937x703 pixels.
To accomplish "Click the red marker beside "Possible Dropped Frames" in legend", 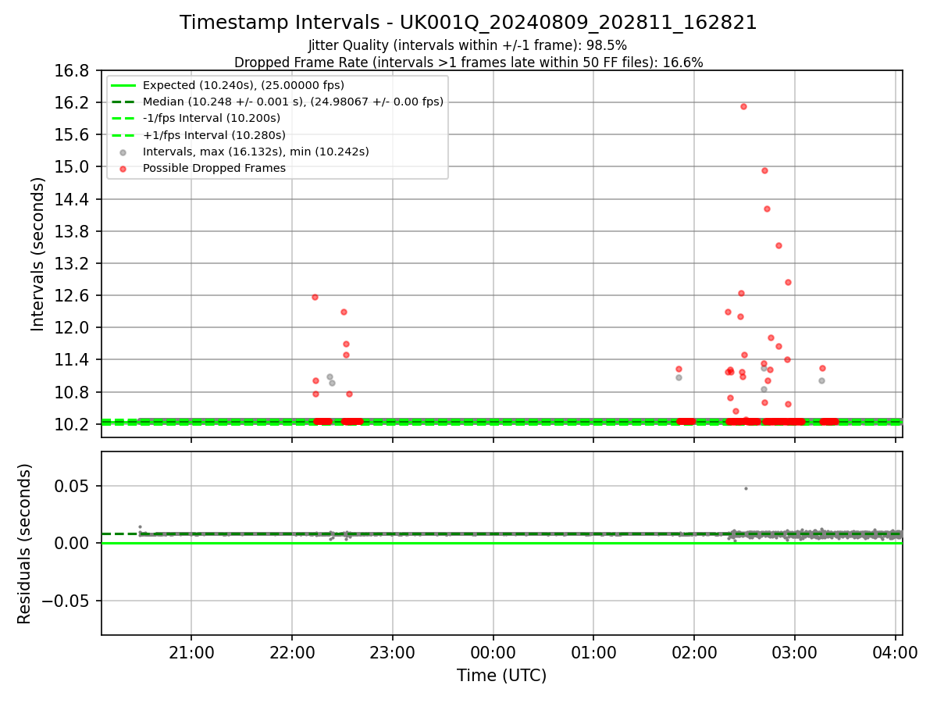I will (123, 169).
